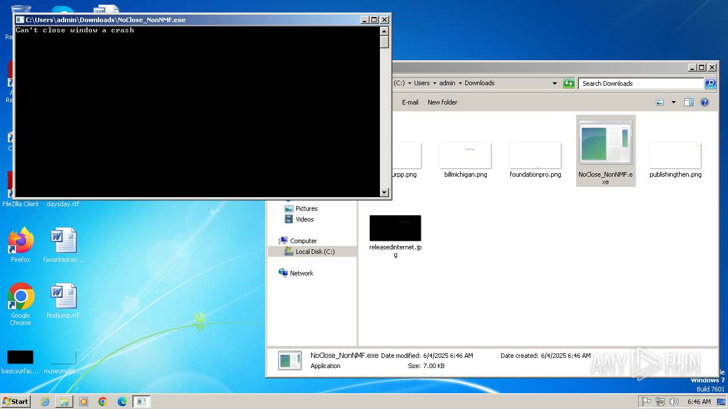This screenshot has height=409, width=728.
Task: Open the Firefox desktop shortcut
Action: point(20,246)
